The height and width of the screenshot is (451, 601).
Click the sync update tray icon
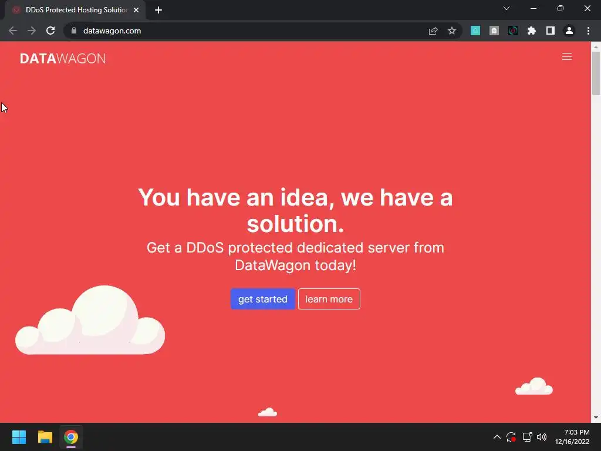click(x=511, y=437)
